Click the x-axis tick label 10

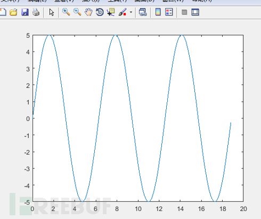click(x=138, y=209)
